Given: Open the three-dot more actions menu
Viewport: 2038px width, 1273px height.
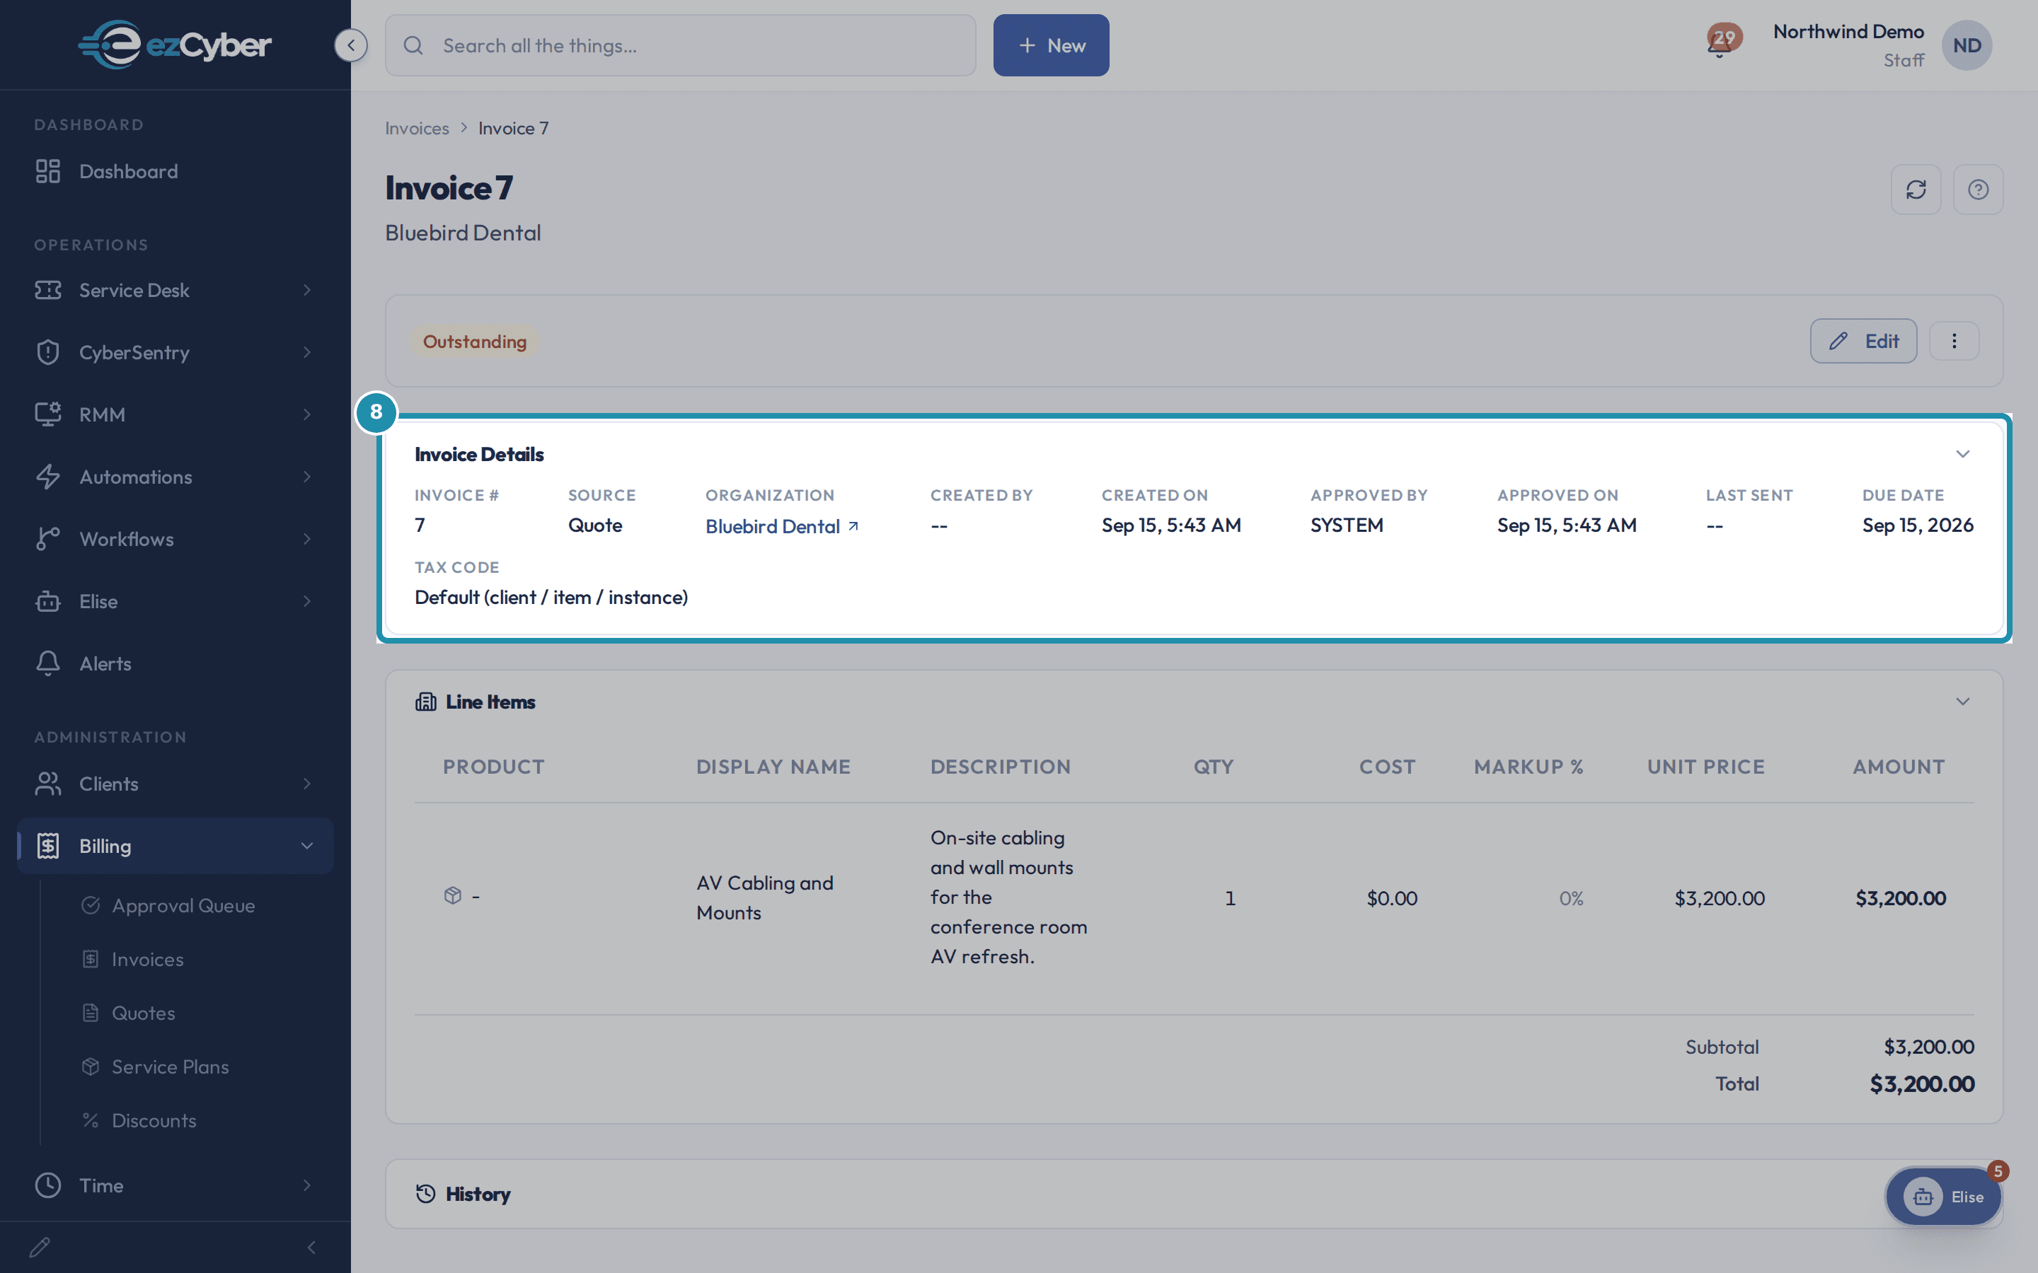Looking at the screenshot, I should coord(1954,341).
